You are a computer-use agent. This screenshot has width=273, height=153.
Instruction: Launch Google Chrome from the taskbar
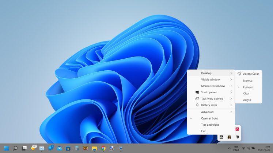click(x=103, y=148)
